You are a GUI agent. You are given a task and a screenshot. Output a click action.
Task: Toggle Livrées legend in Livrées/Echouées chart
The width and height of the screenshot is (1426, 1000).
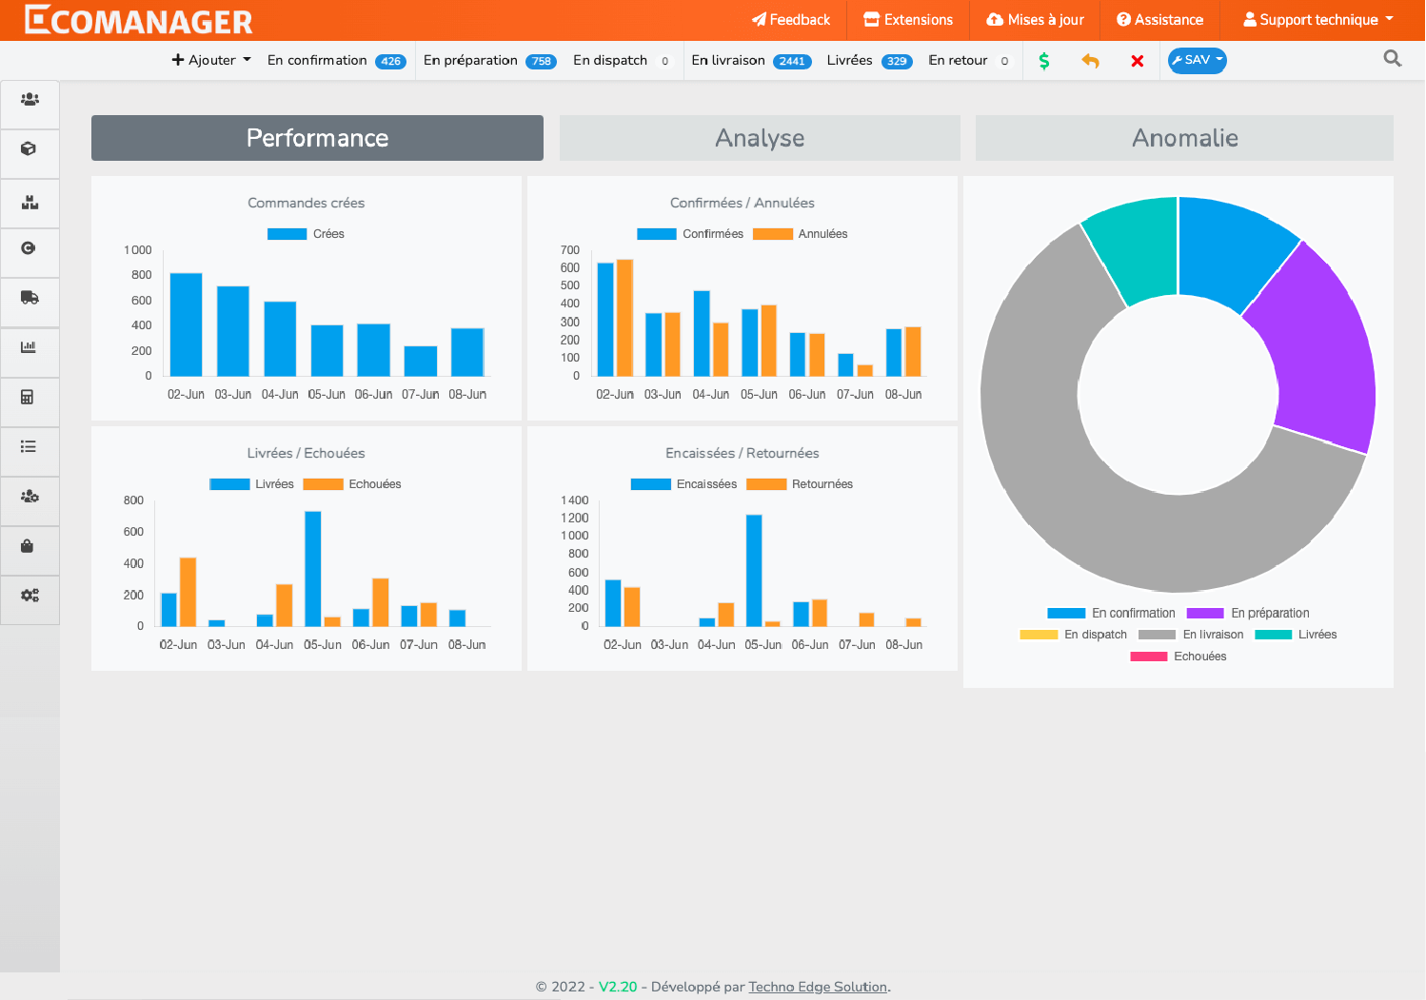(x=251, y=484)
